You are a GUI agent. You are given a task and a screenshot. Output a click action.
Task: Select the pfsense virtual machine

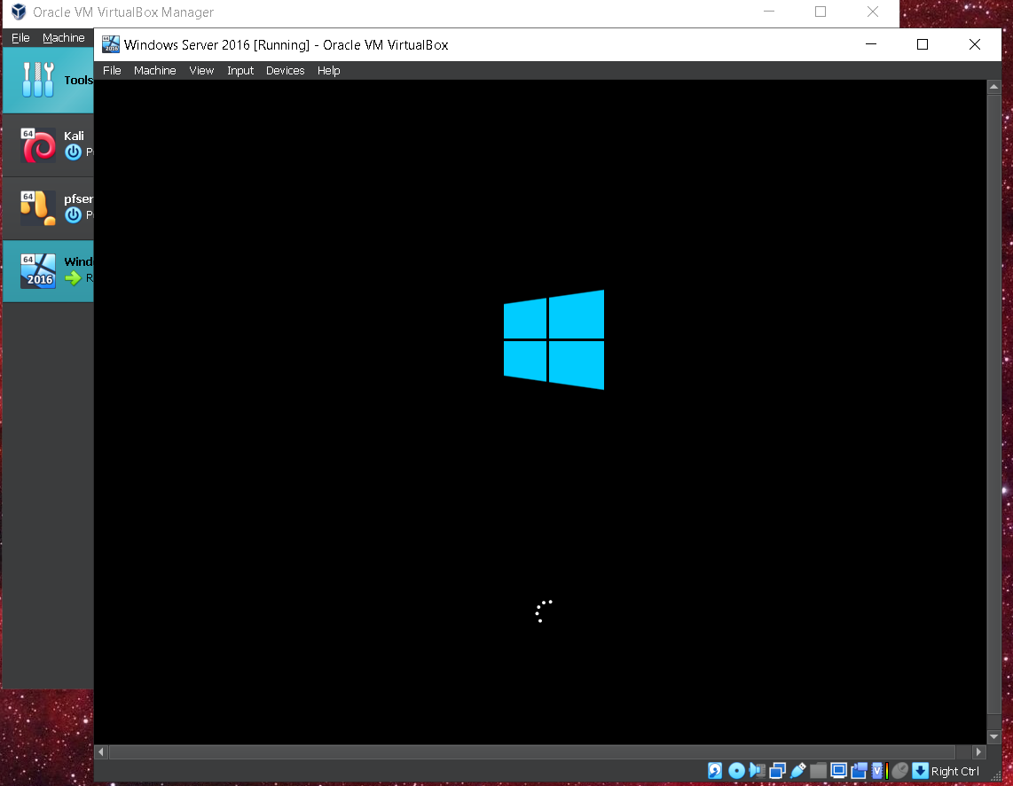pyautogui.click(x=49, y=207)
